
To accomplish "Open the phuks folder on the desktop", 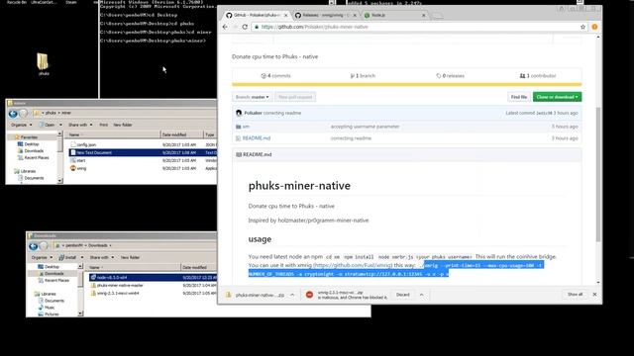I will 43,64.
